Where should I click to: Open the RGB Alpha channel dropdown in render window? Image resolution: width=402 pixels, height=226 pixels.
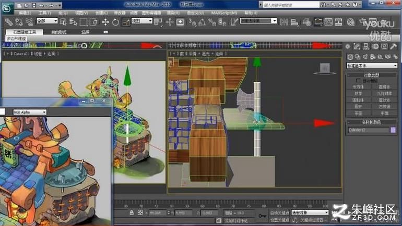29,112
